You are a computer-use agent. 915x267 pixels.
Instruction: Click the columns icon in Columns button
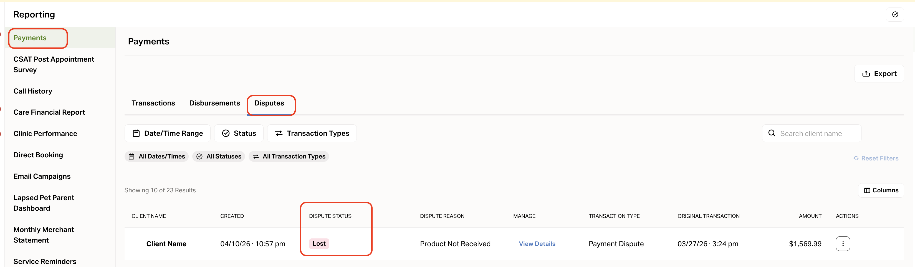(x=867, y=191)
